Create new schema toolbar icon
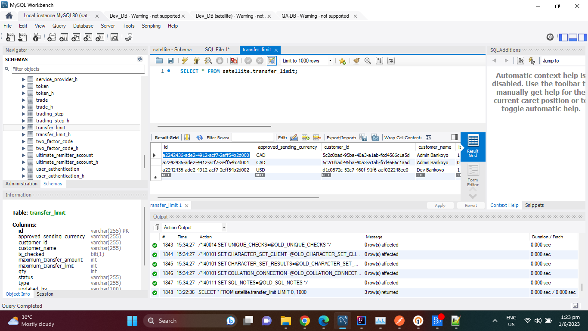Image resolution: width=588 pixels, height=331 pixels. pos(51,37)
